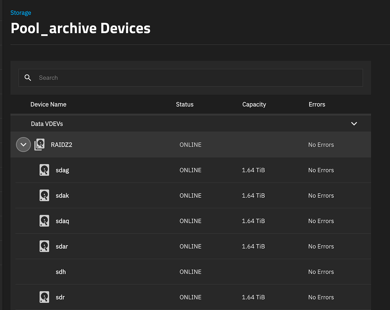Click the Device Name column header
This screenshot has height=310, width=390.
point(48,104)
